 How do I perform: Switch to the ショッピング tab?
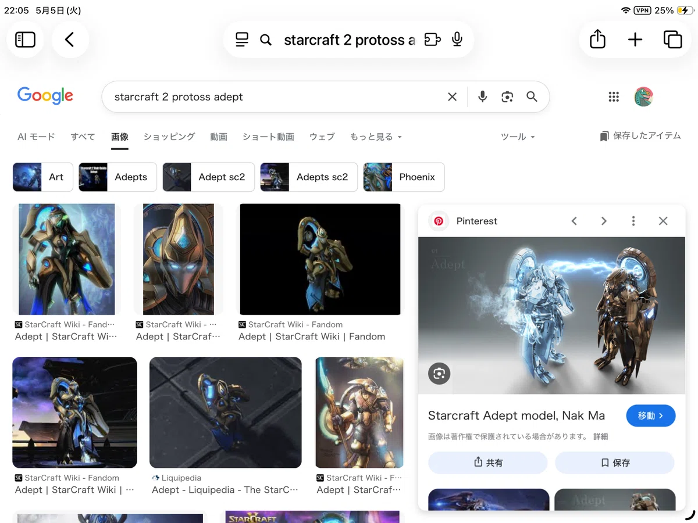click(x=169, y=137)
